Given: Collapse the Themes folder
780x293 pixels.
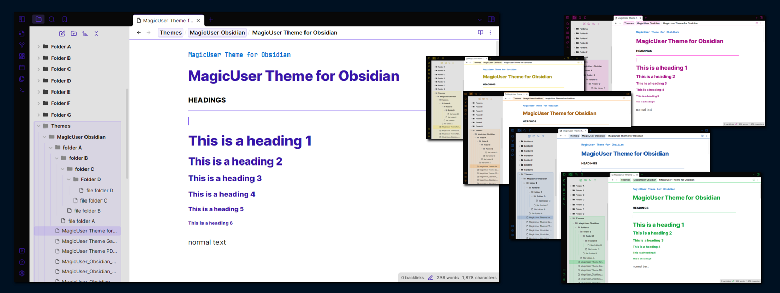Looking at the screenshot, I should 38,126.
